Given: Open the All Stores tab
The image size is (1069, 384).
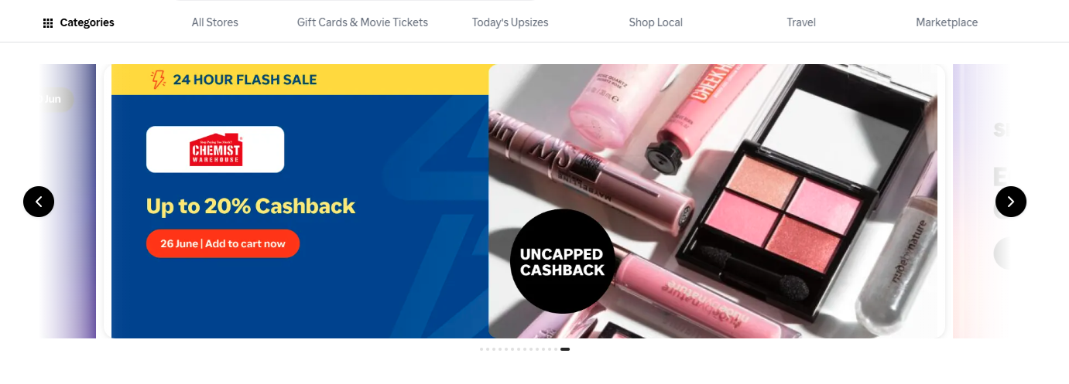Looking at the screenshot, I should click(215, 22).
